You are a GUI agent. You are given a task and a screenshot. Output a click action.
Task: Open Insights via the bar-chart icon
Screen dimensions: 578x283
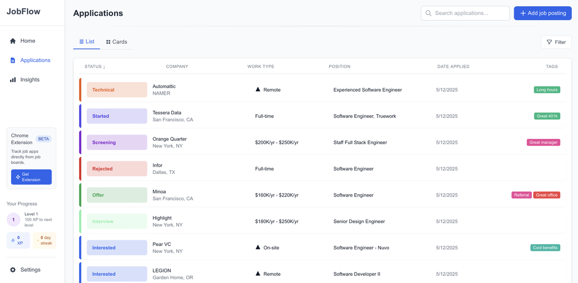tap(12, 79)
